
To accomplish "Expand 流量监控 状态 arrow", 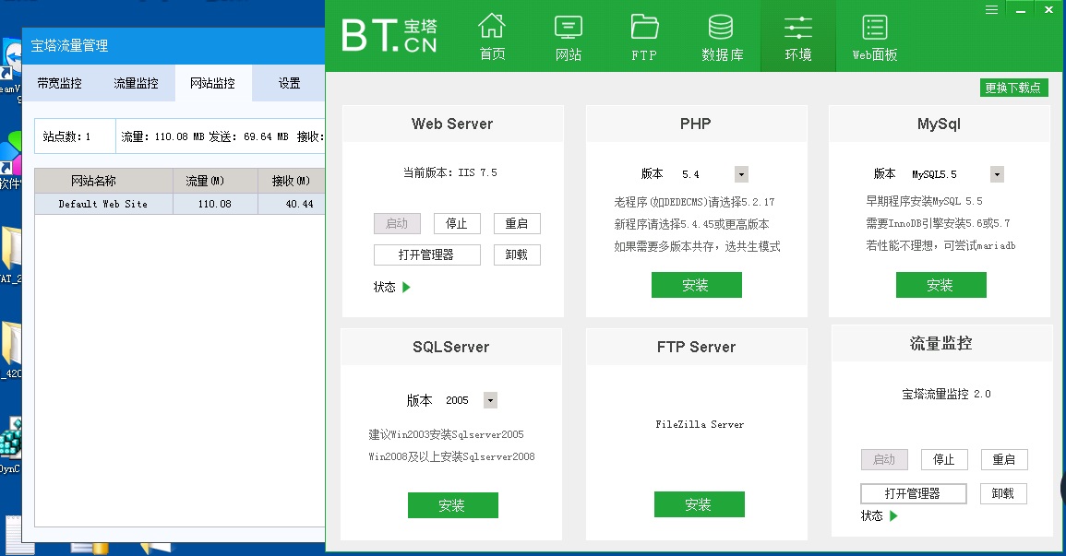I will (x=893, y=516).
